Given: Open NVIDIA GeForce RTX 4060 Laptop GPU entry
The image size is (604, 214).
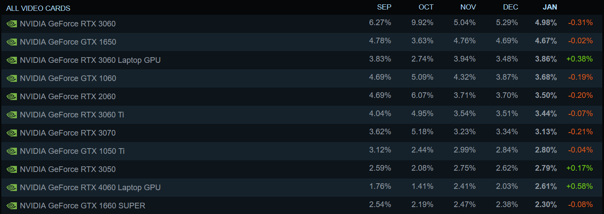Looking at the screenshot, I should 90,188.
